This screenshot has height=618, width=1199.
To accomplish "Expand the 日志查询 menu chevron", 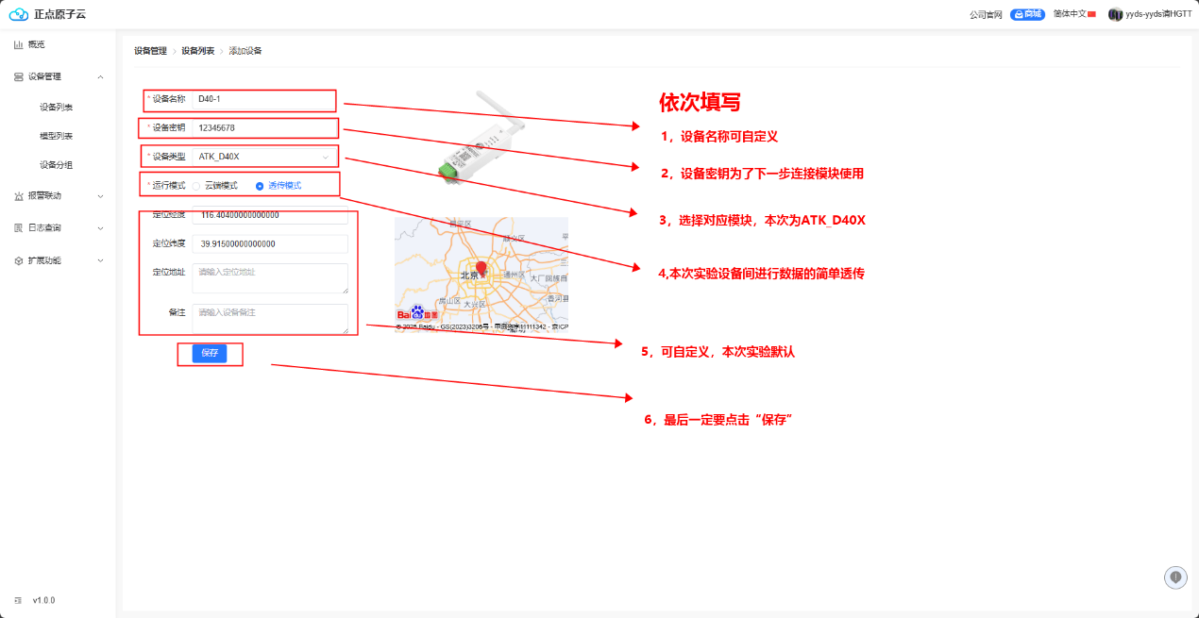I will tap(101, 227).
